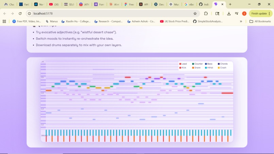This screenshot has height=154, width=274.
Task: Switch to the $5,0 tab
Action: click(69, 4)
